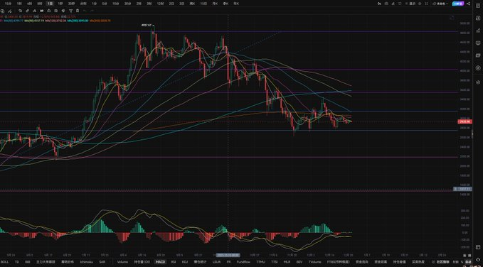Click the highlighted crosshair date label on time axis
Viewport: 483px width, 267px height.
pyautogui.click(x=228, y=255)
